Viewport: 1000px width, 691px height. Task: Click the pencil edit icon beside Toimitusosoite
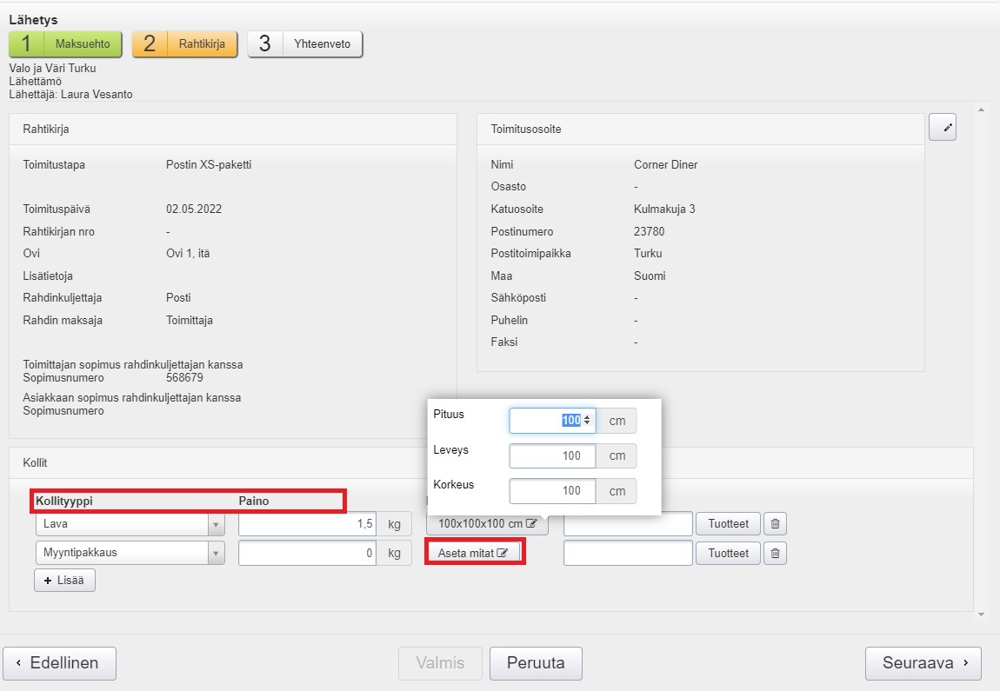943,127
